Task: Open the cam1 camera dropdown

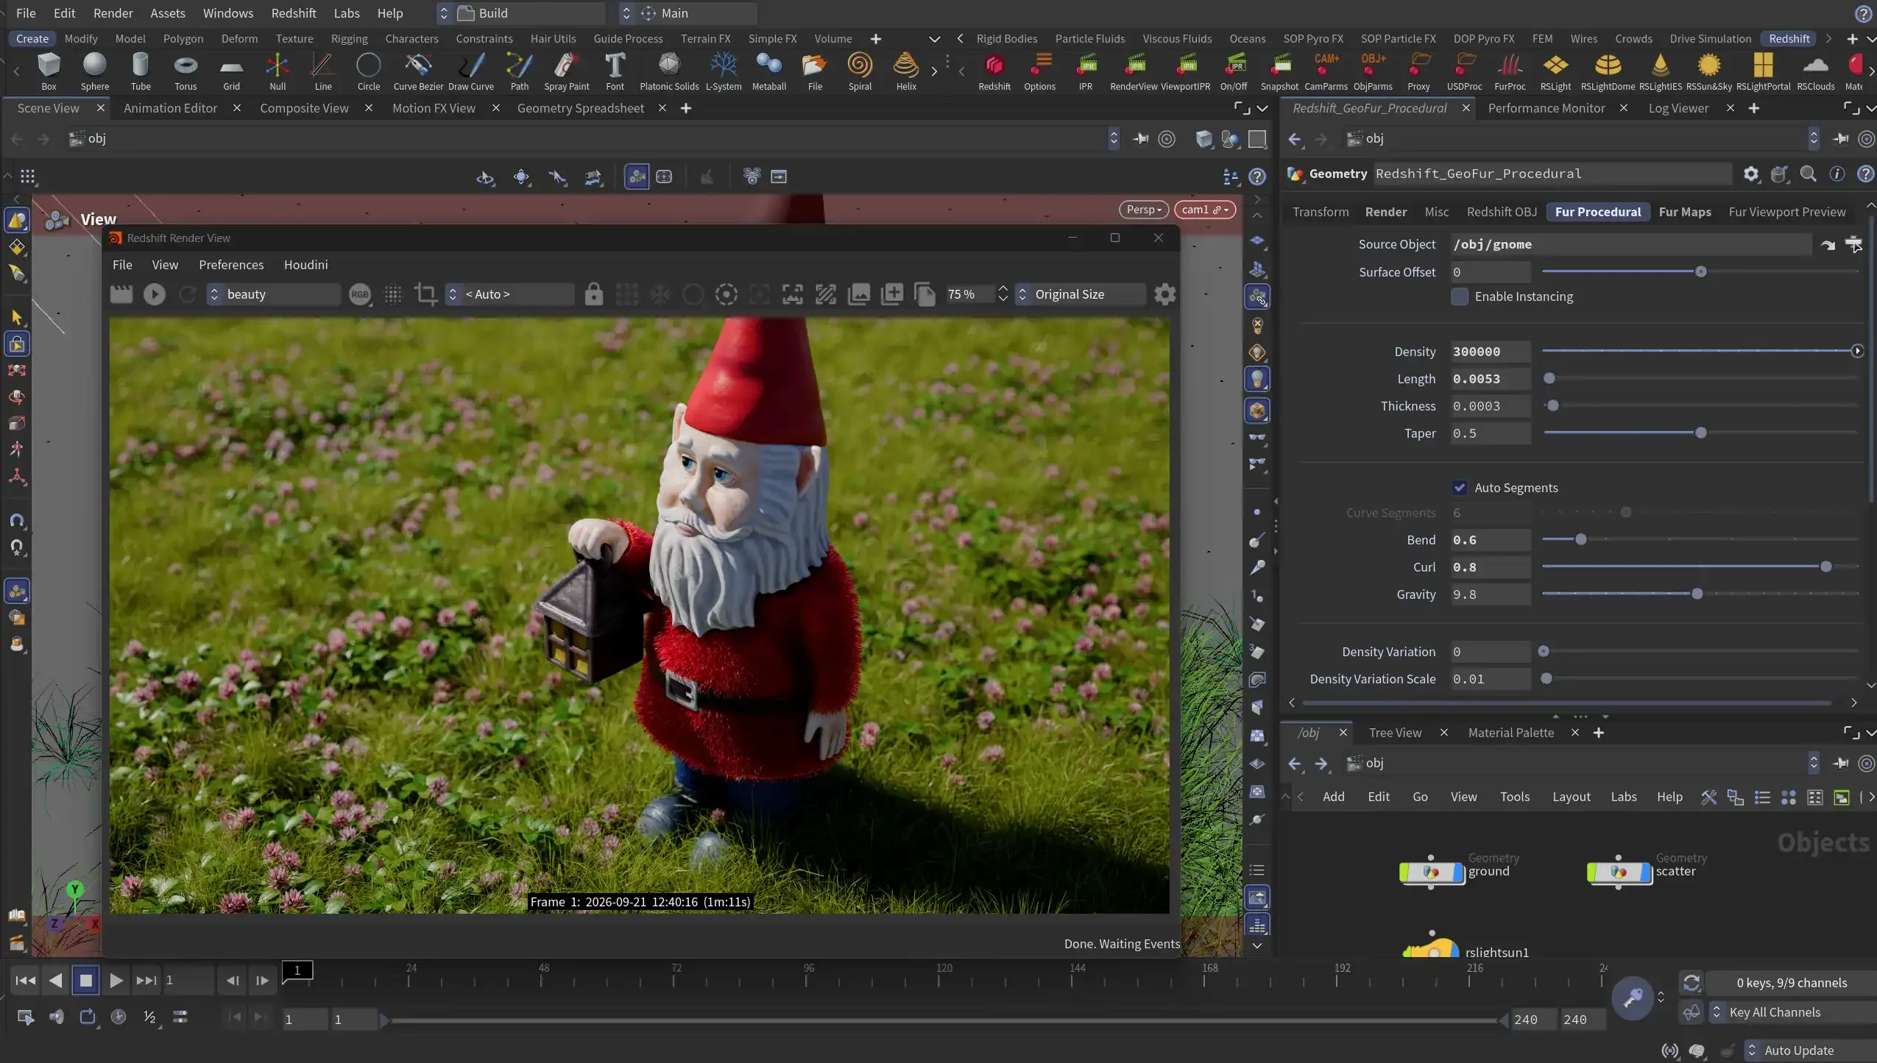Action: (x=1205, y=210)
